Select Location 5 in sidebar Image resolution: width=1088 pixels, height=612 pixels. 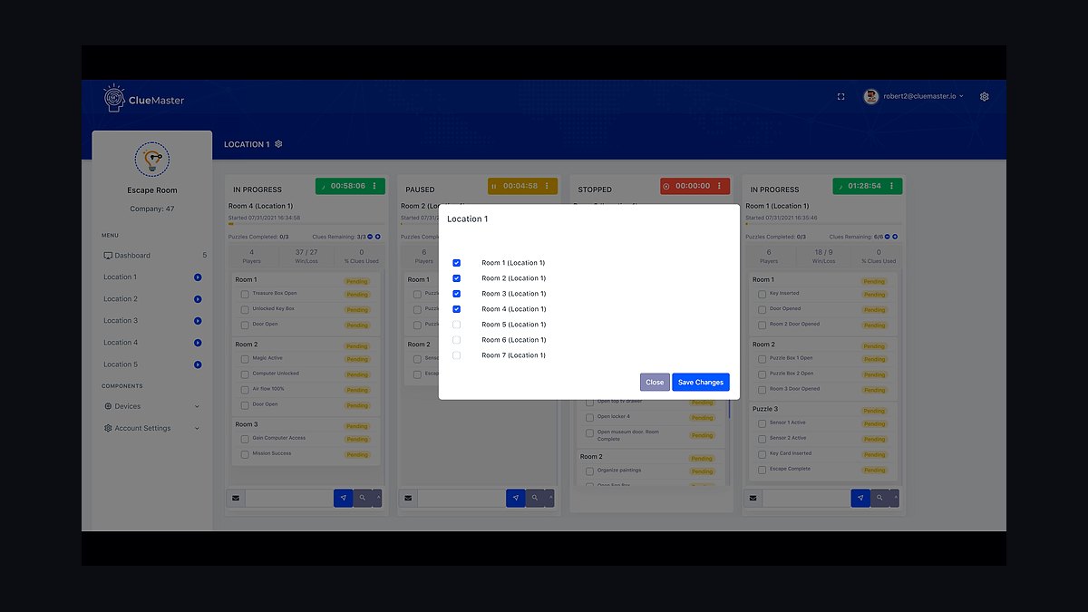pyautogui.click(x=120, y=364)
